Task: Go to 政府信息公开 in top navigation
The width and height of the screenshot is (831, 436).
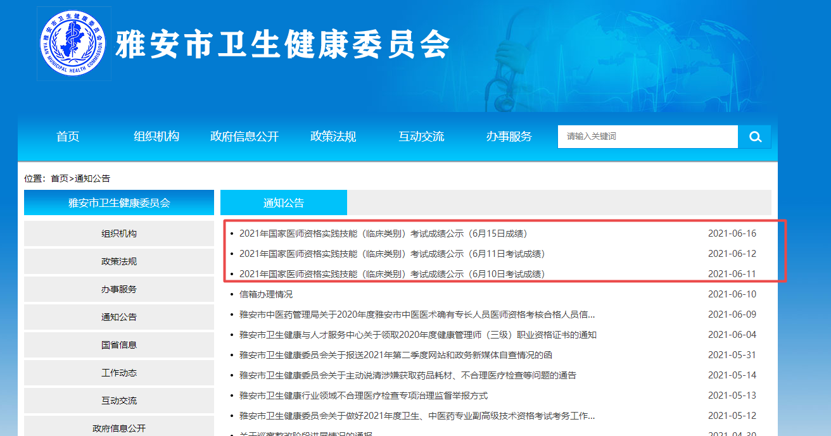Action: tap(244, 137)
